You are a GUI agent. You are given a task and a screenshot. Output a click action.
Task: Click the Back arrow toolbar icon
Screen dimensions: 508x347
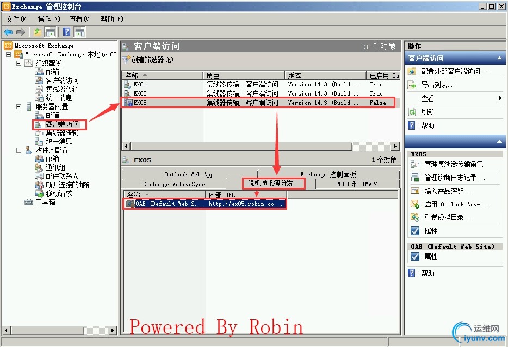pos(8,32)
